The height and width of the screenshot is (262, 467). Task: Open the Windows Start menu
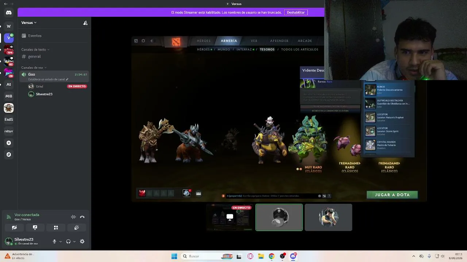(174, 256)
